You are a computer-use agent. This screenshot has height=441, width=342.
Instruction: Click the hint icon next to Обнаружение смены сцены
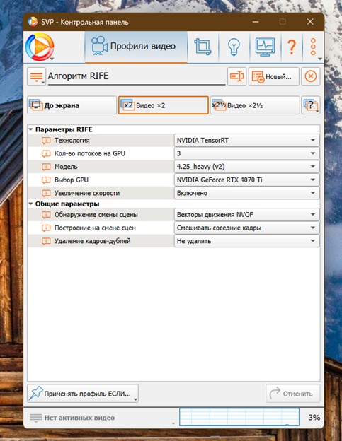coord(46,215)
